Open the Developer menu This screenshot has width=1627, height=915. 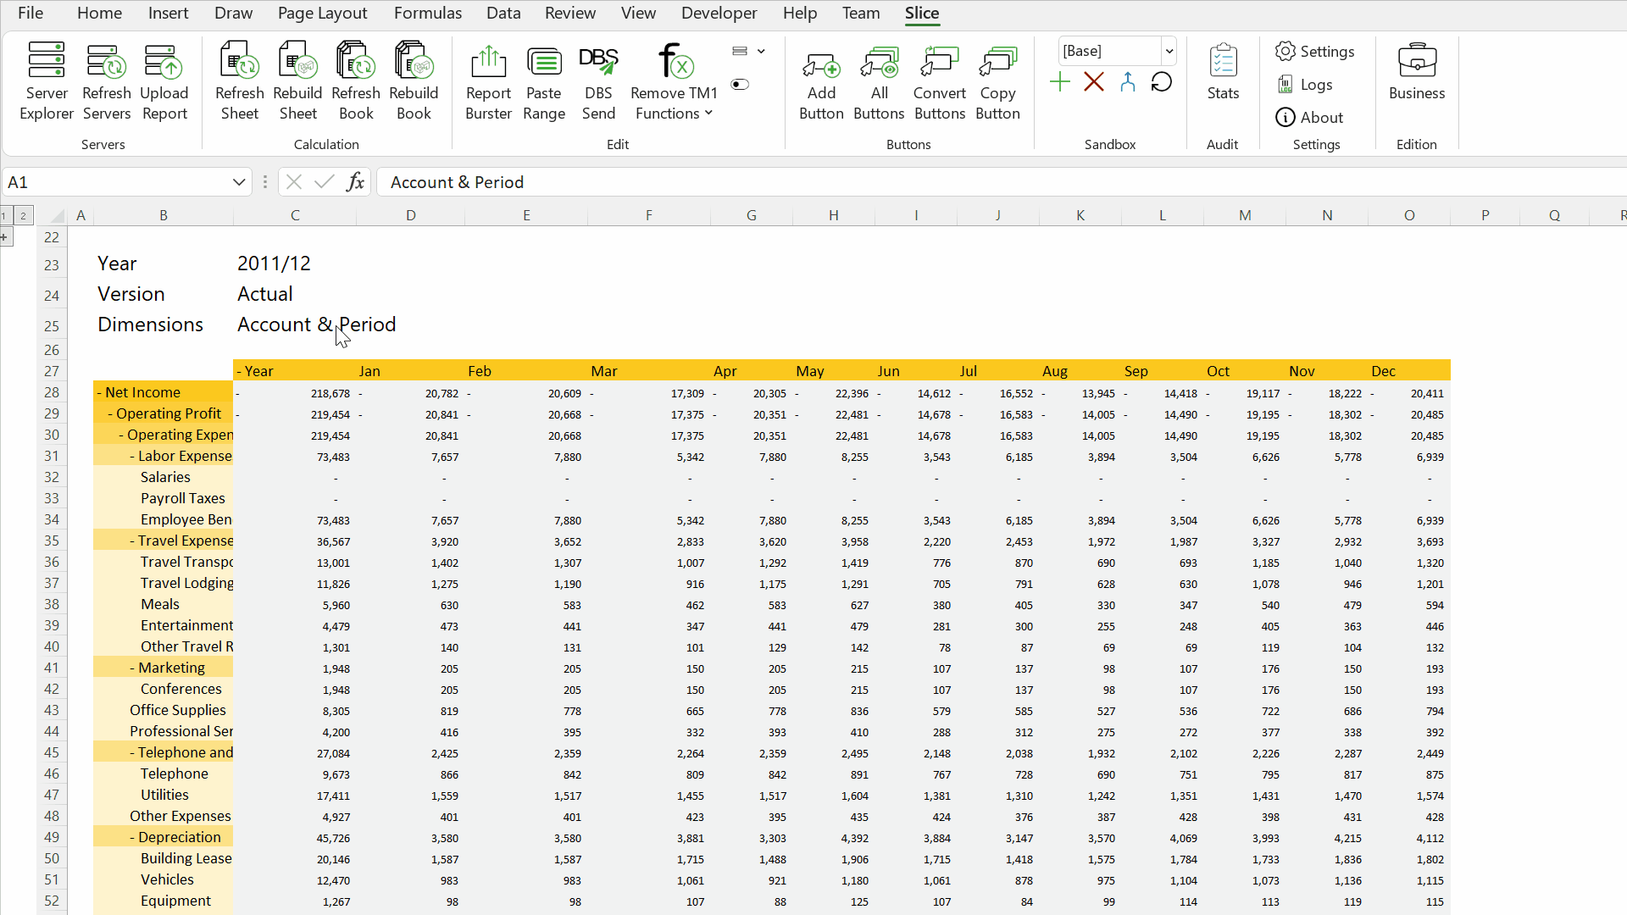[719, 14]
